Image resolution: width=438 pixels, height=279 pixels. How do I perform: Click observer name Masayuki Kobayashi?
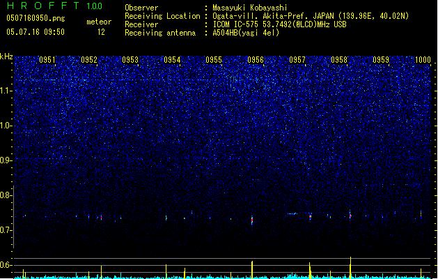[x=250, y=8]
